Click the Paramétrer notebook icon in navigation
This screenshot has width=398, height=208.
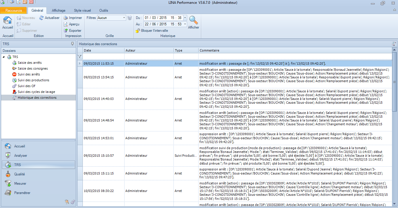pyautogui.click(x=8, y=193)
